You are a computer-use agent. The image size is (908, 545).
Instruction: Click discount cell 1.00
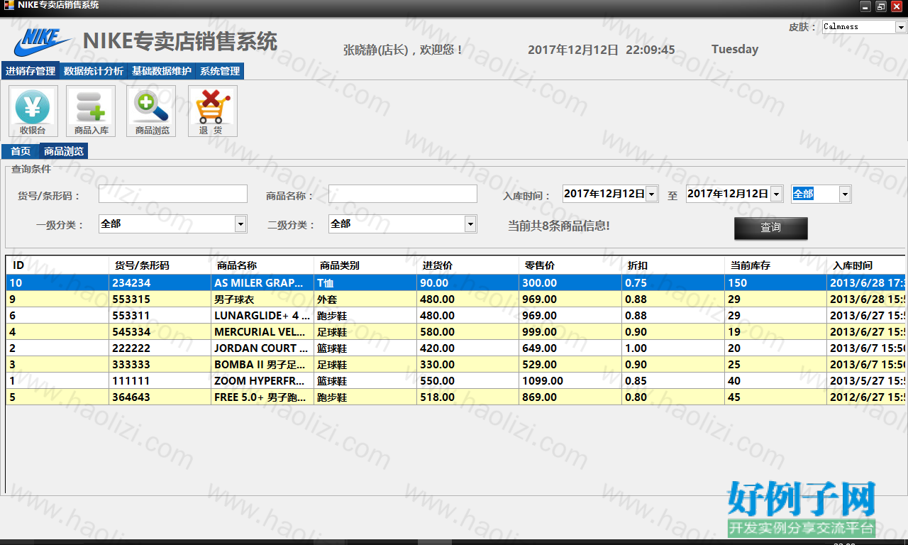point(673,348)
